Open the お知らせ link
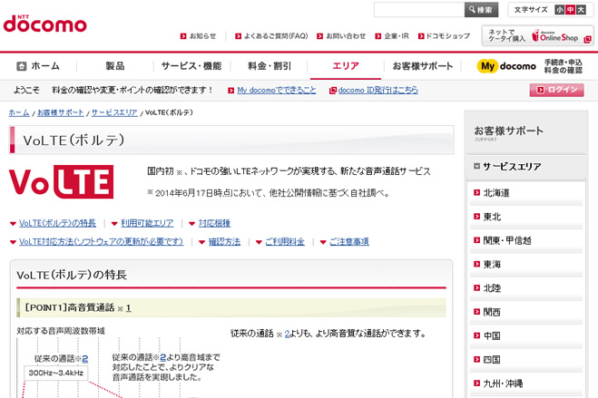Image resolution: width=598 pixels, height=398 pixels. coord(202,36)
